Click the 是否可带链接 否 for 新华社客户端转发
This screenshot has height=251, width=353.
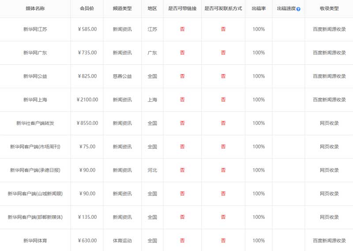[x=182, y=123]
